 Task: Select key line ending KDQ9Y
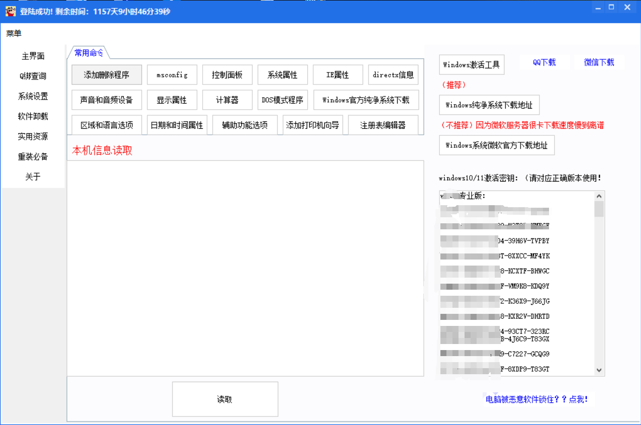click(x=495, y=286)
